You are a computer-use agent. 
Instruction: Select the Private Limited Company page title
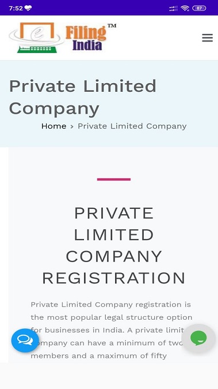(x=83, y=97)
